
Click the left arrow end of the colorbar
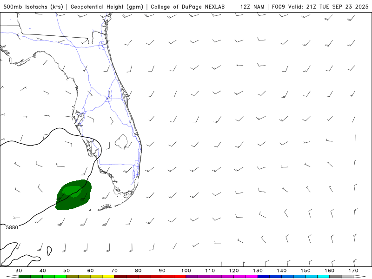pos(13,277)
